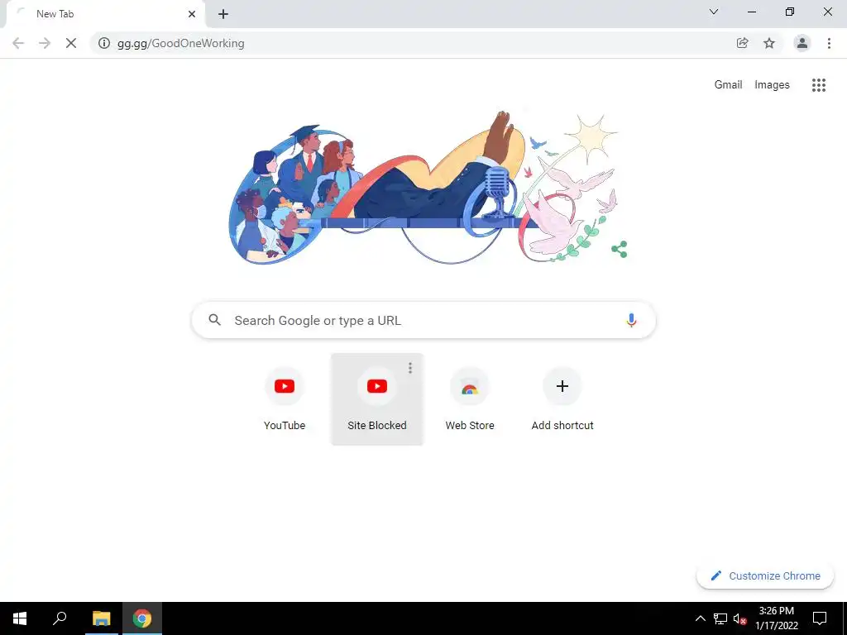Open Chrome's three-dot main menu
Image resolution: width=847 pixels, height=635 pixels.
pos(829,43)
